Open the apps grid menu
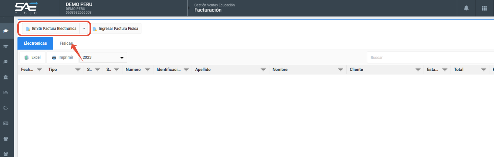 pyautogui.click(x=484, y=8)
